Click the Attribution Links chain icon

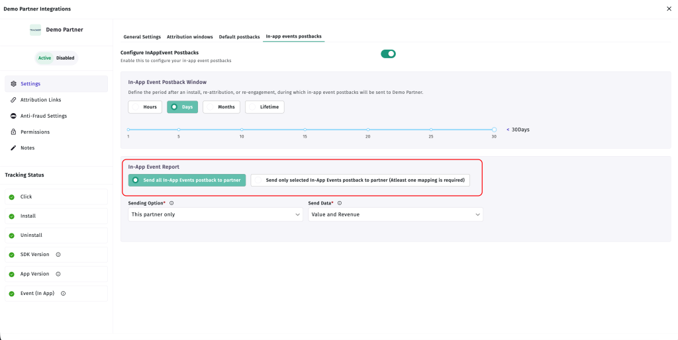[x=13, y=100]
